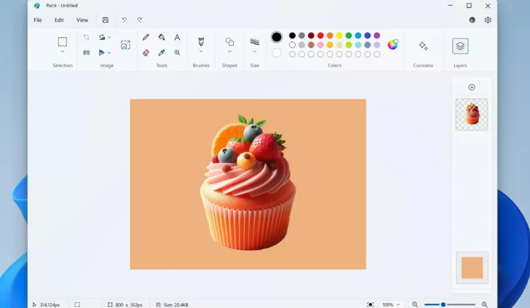The height and width of the screenshot is (308, 530).
Task: Click the cupcake on the canvas
Action: tap(248, 184)
